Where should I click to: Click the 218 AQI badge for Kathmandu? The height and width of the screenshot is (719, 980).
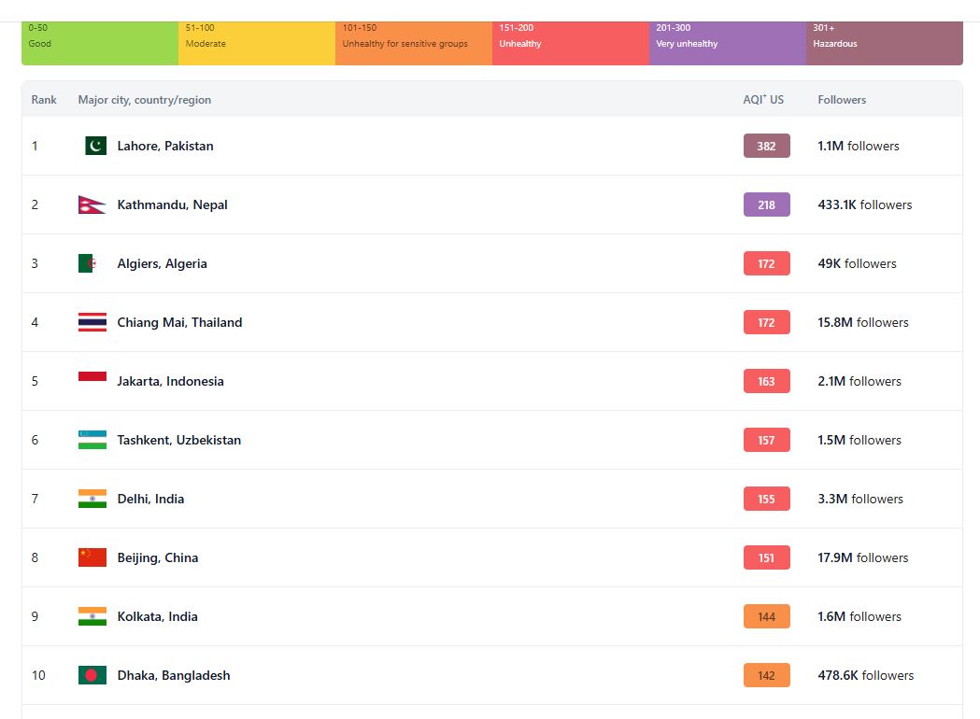(766, 204)
